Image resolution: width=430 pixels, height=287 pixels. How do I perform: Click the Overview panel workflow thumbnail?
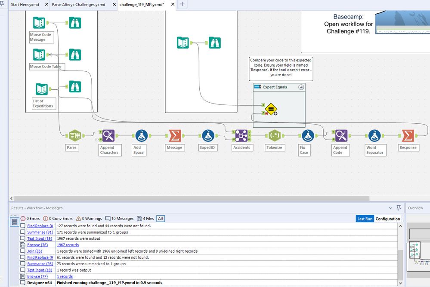click(418, 251)
